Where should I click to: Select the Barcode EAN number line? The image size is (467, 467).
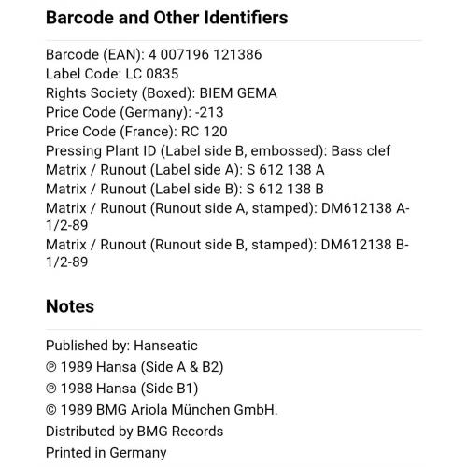pos(154,54)
